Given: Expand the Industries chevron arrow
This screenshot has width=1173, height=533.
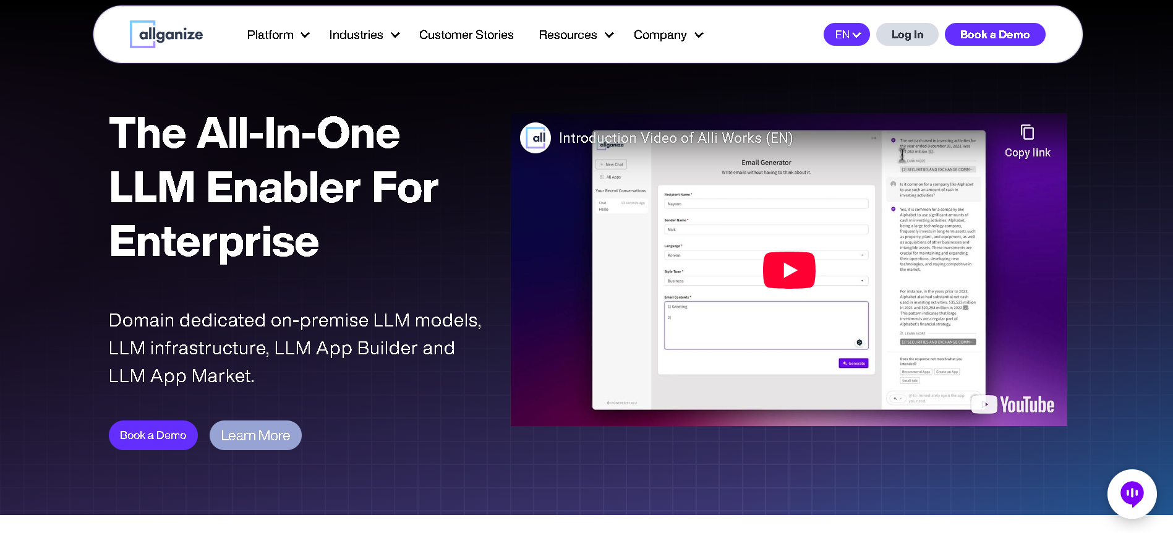Looking at the screenshot, I should [395, 35].
